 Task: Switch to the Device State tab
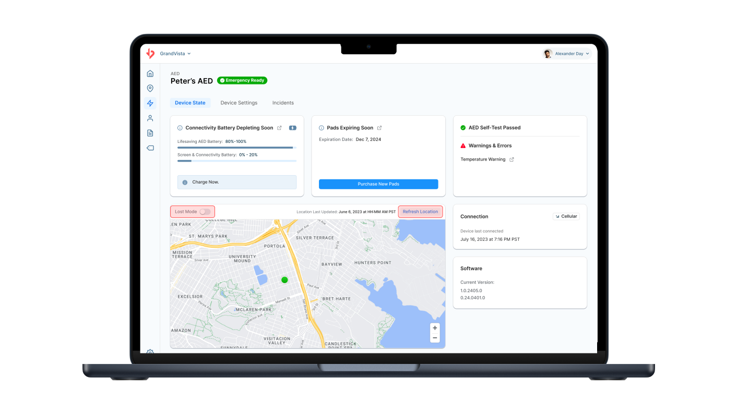pyautogui.click(x=190, y=103)
